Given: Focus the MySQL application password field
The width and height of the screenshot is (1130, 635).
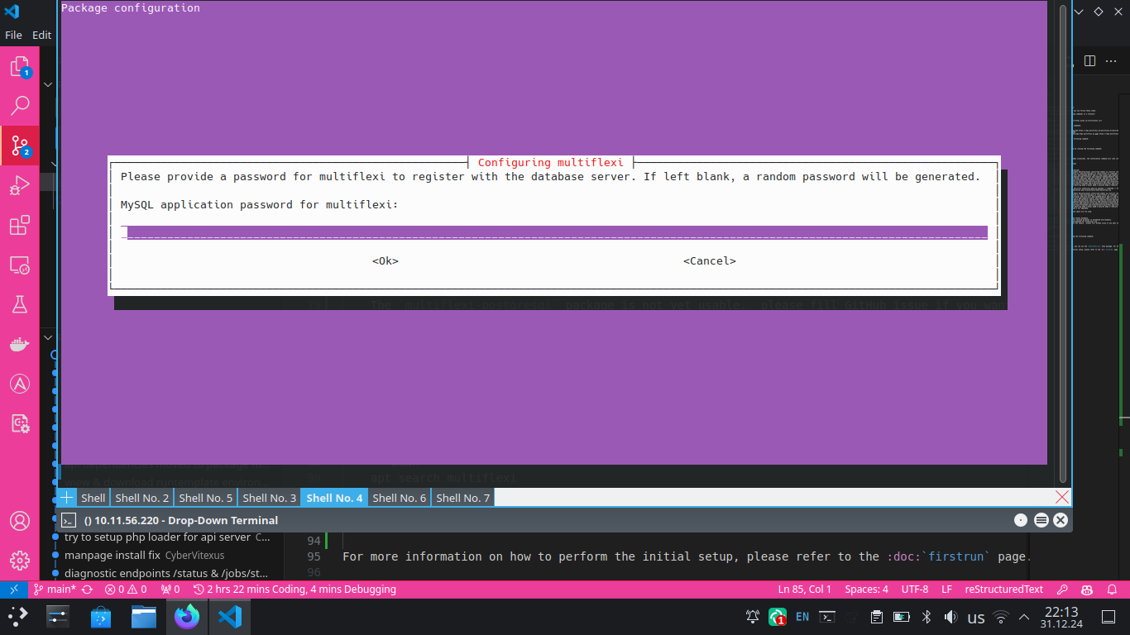Looking at the screenshot, I should click(554, 232).
